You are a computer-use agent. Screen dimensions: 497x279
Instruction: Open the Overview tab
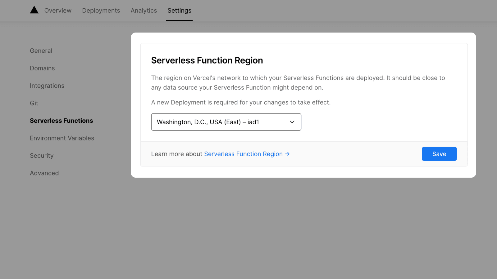[x=58, y=11]
